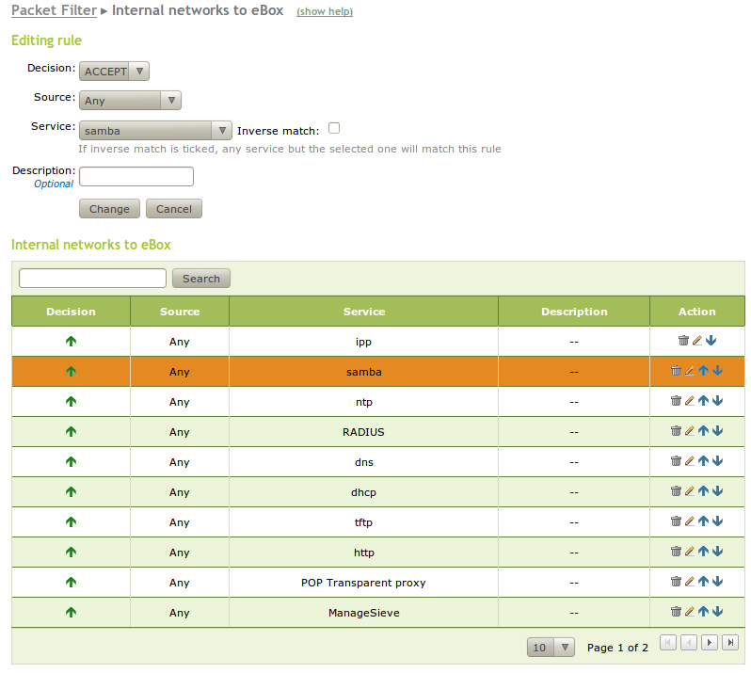Open the Decision ACCEPT dropdown
The width and height of the screenshot is (751, 673).
click(x=114, y=72)
